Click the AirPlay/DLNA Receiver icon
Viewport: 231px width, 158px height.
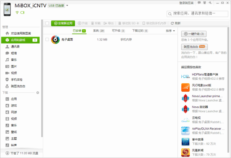pos(186,131)
